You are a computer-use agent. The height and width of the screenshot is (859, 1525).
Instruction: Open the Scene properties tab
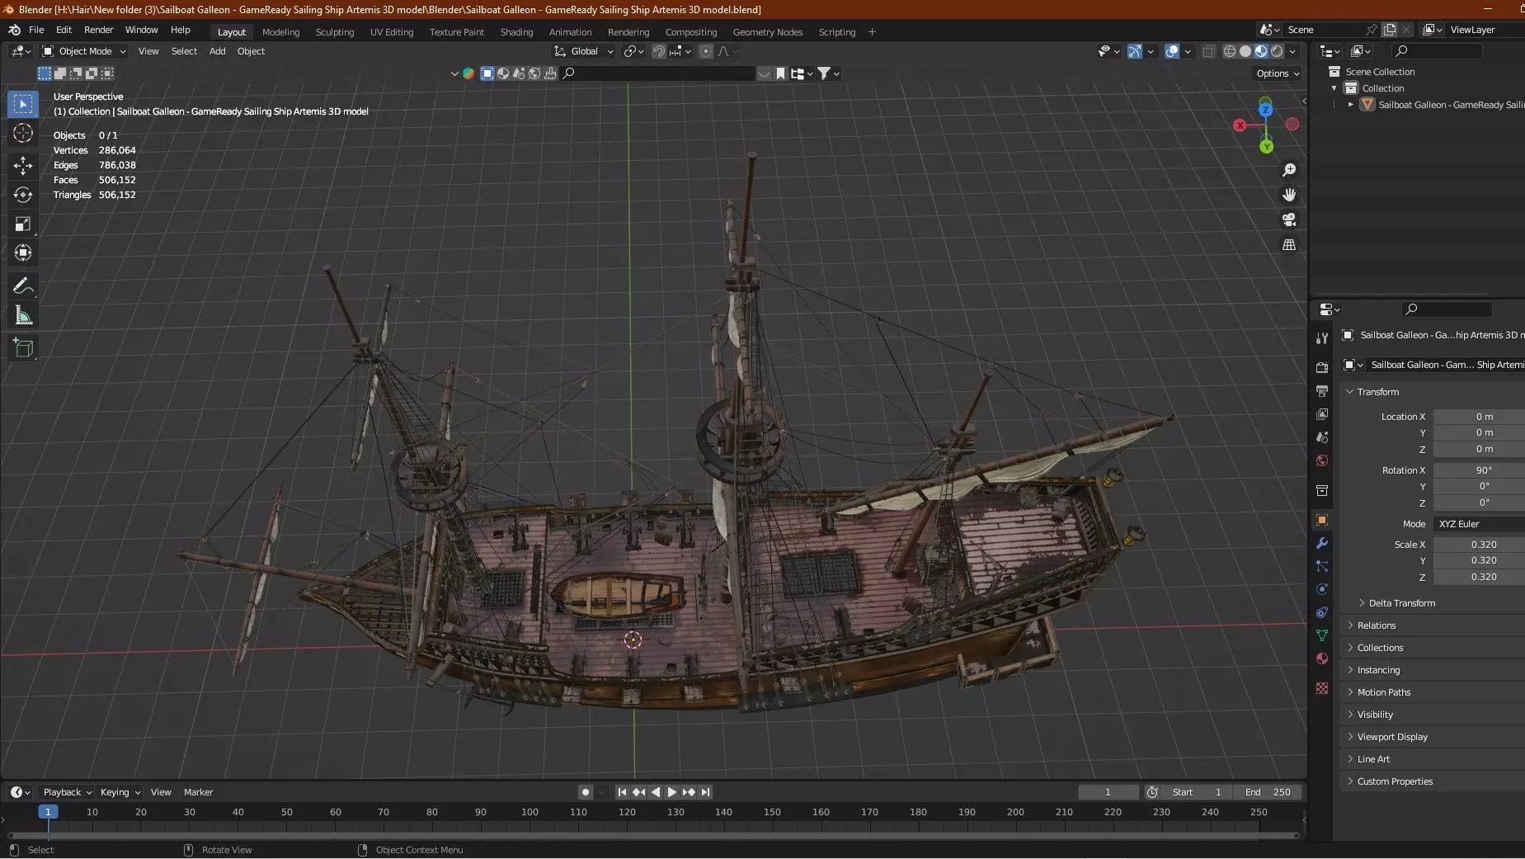(x=1322, y=437)
